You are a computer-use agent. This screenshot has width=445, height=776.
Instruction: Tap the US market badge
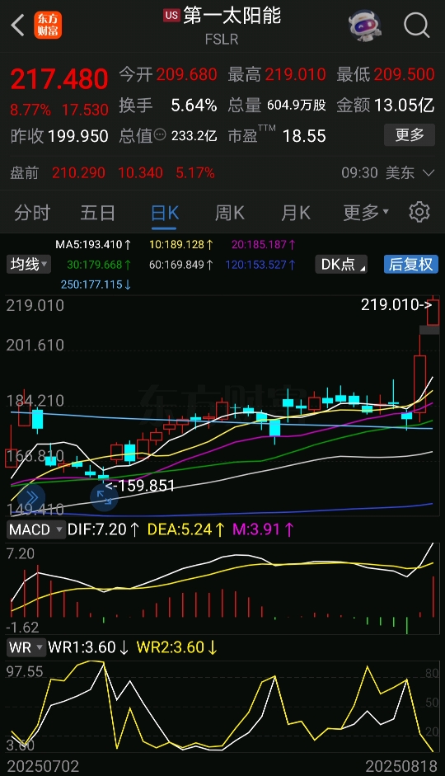171,16
